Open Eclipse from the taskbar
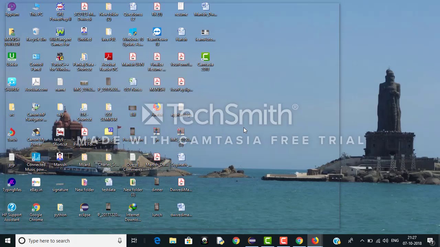Image resolution: width=440 pixels, height=247 pixels. click(x=252, y=241)
